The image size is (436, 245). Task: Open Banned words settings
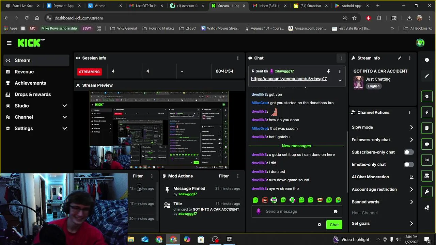click(383, 202)
